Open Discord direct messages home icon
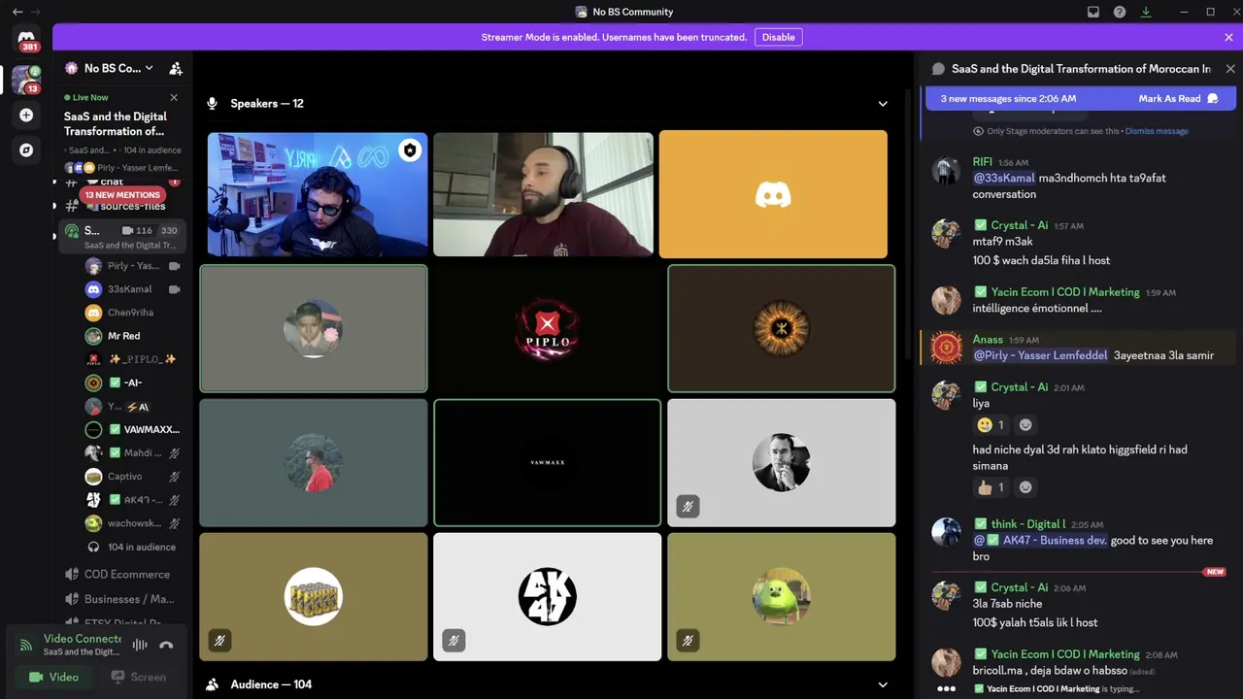This screenshot has height=699, width=1243. 26,39
